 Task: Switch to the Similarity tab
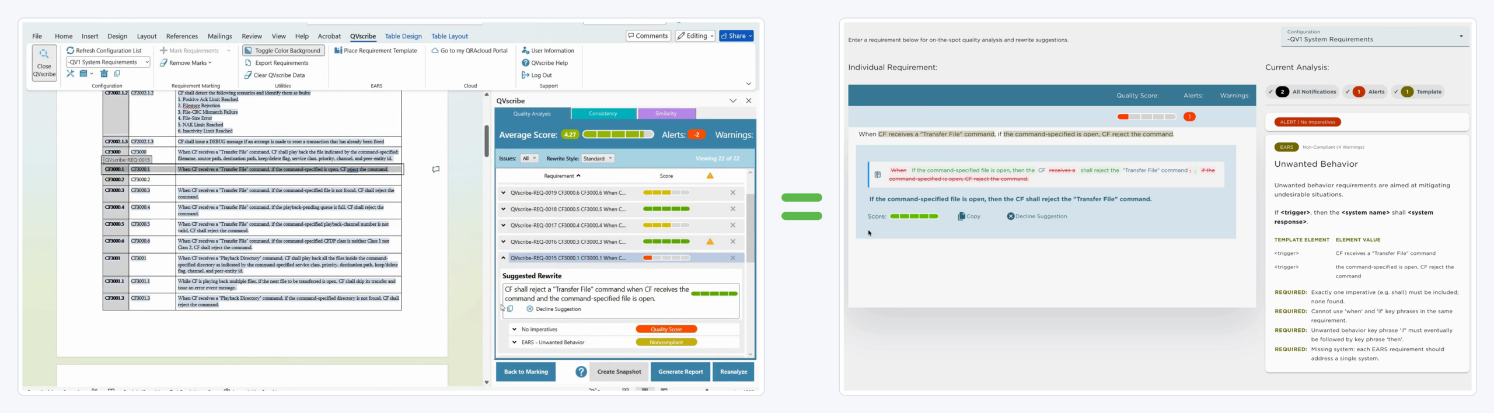click(666, 114)
